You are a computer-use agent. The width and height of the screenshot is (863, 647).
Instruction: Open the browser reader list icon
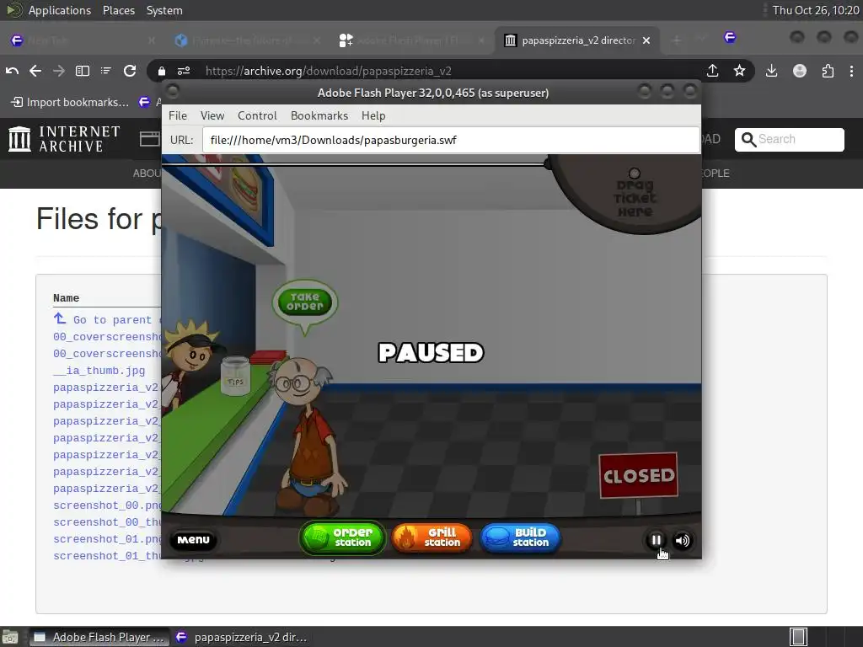(x=105, y=71)
